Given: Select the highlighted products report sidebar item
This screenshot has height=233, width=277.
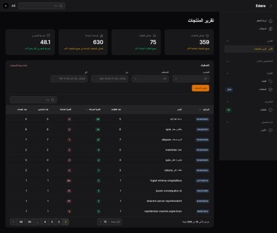Looking at the screenshot, I should click(x=249, y=49).
